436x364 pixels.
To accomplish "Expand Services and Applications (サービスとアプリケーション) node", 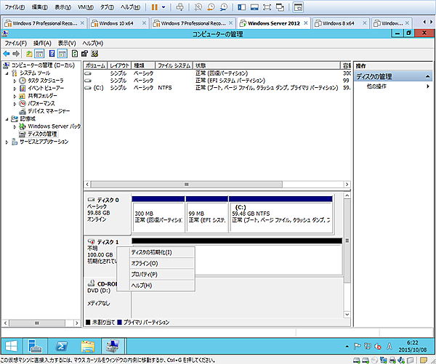I will coord(7,142).
